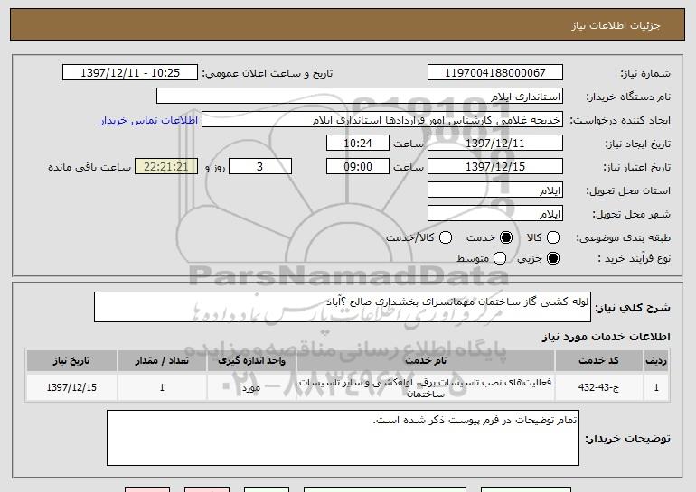Image resolution: width=696 pixels, height=492 pixels.
Task: Click the public announcement date field 10:25
Action: click(x=130, y=73)
